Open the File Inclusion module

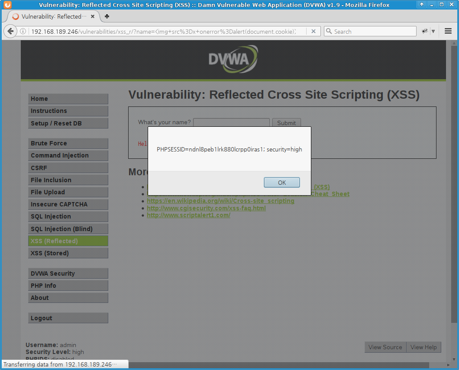[x=68, y=180]
